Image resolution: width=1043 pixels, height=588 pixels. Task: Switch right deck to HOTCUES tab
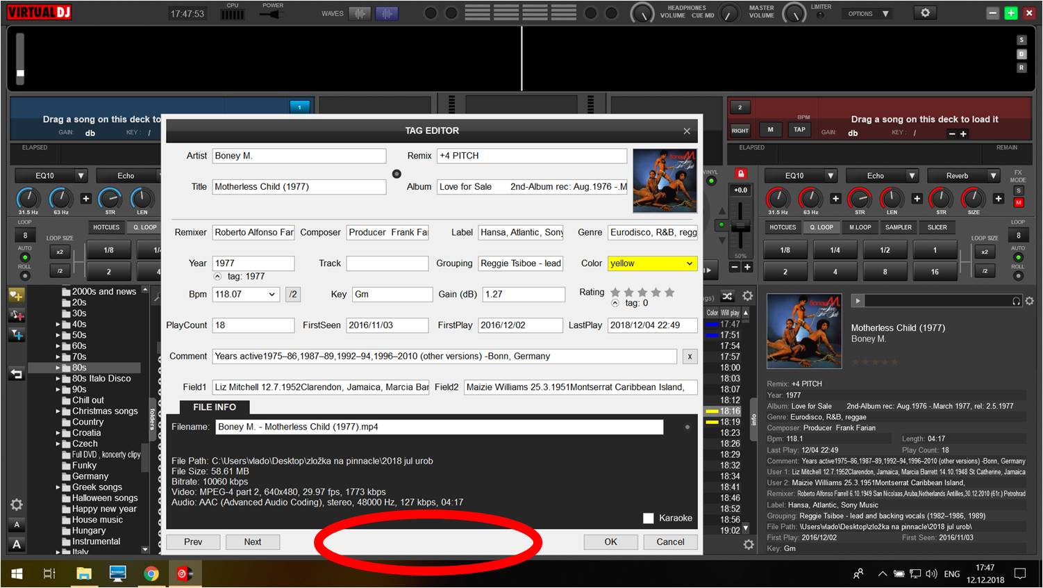[x=783, y=227]
